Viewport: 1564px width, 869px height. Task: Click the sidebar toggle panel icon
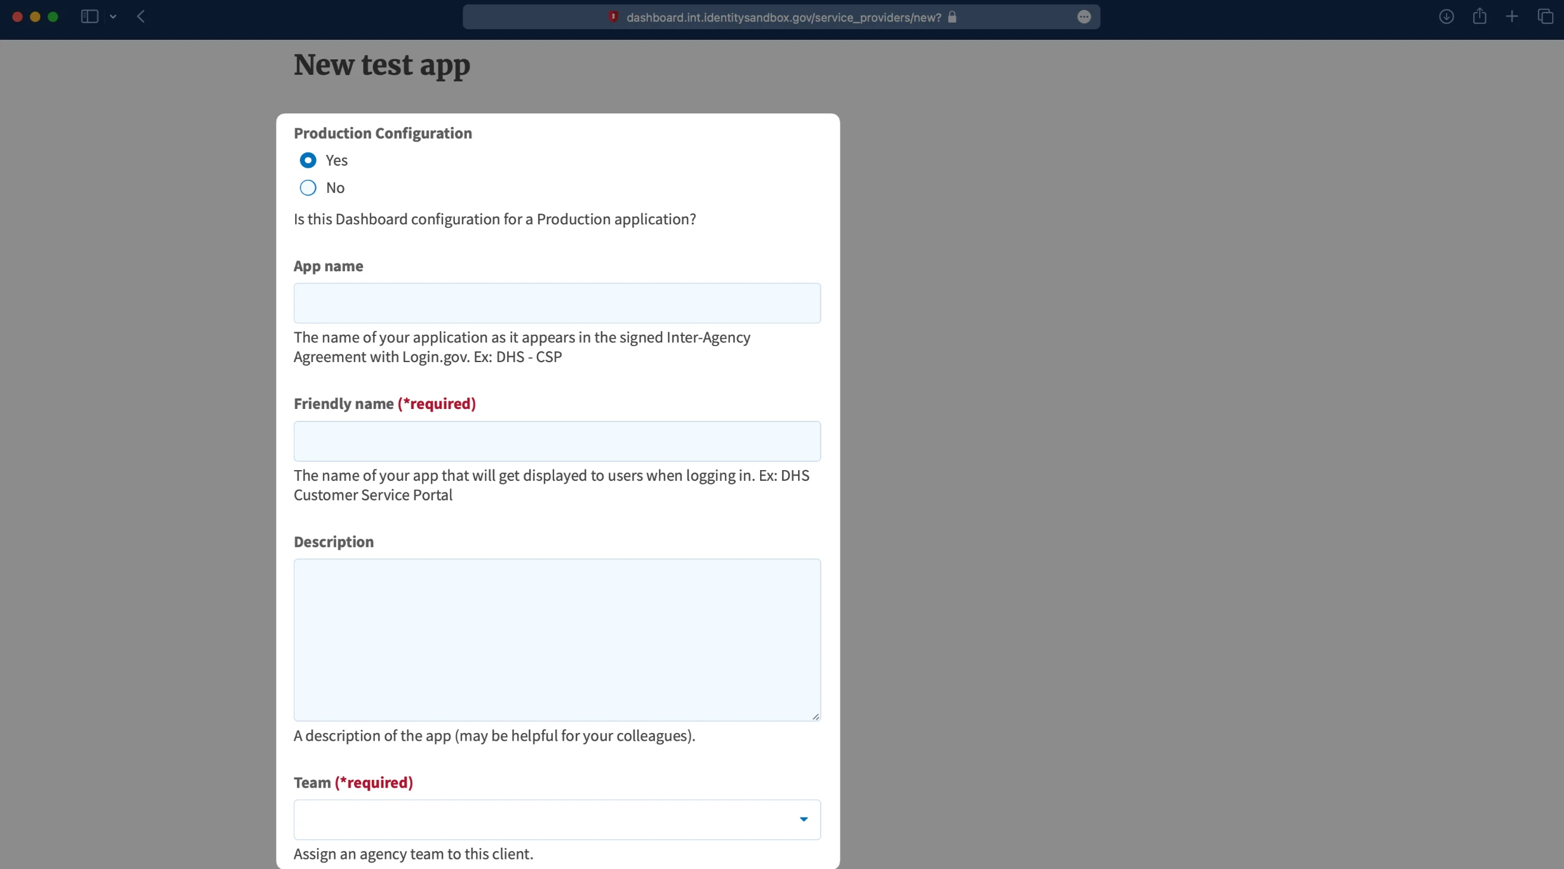(x=89, y=16)
